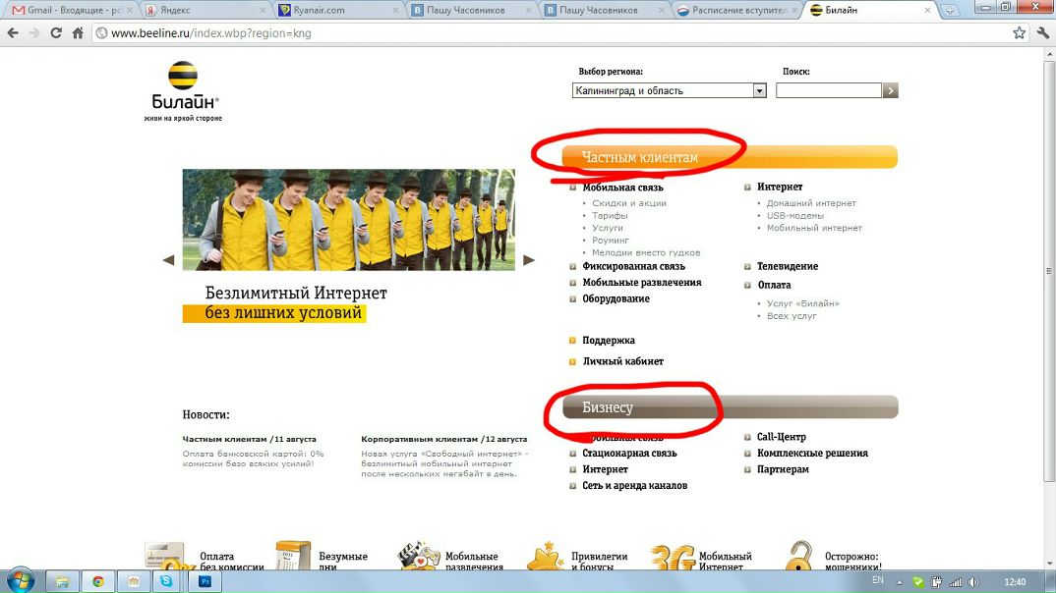This screenshot has width=1056, height=593.
Task: Click the page vertical scrollbar
Action: [x=1049, y=271]
